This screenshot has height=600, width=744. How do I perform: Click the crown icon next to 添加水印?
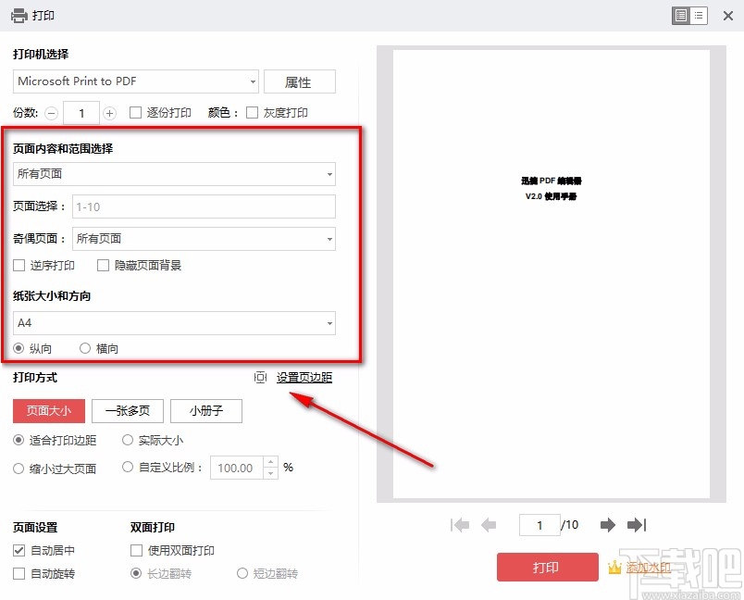tap(614, 568)
